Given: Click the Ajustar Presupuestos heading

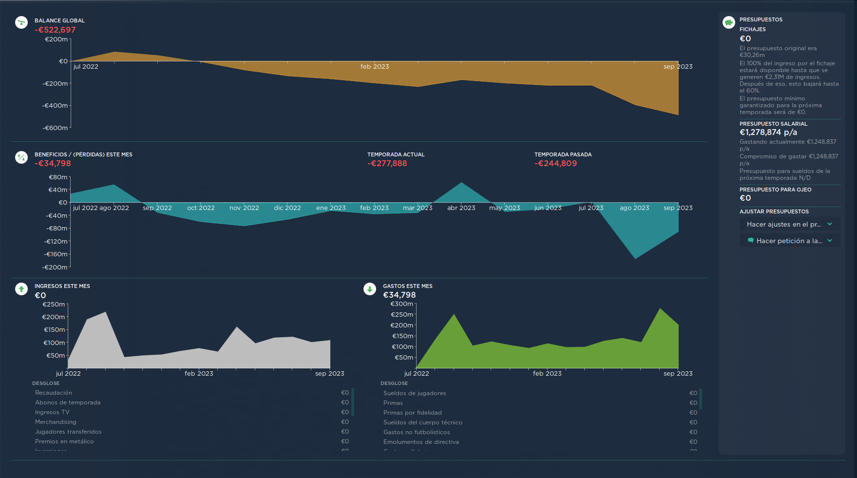Looking at the screenshot, I should (774, 211).
